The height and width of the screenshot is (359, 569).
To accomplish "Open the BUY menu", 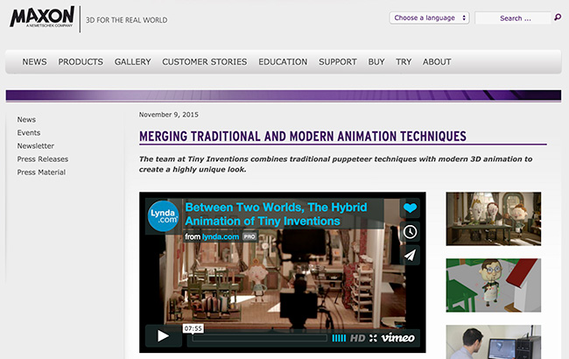I will (x=376, y=62).
